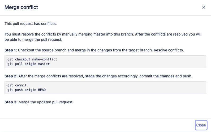211x132 pixels.
Task: Click the Merge conflict dialog title
Action: tap(21, 7)
